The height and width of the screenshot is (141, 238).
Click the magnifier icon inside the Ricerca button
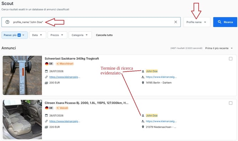[x=220, y=22]
